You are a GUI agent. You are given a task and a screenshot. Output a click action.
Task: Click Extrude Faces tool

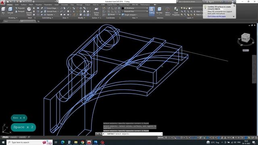50,11
